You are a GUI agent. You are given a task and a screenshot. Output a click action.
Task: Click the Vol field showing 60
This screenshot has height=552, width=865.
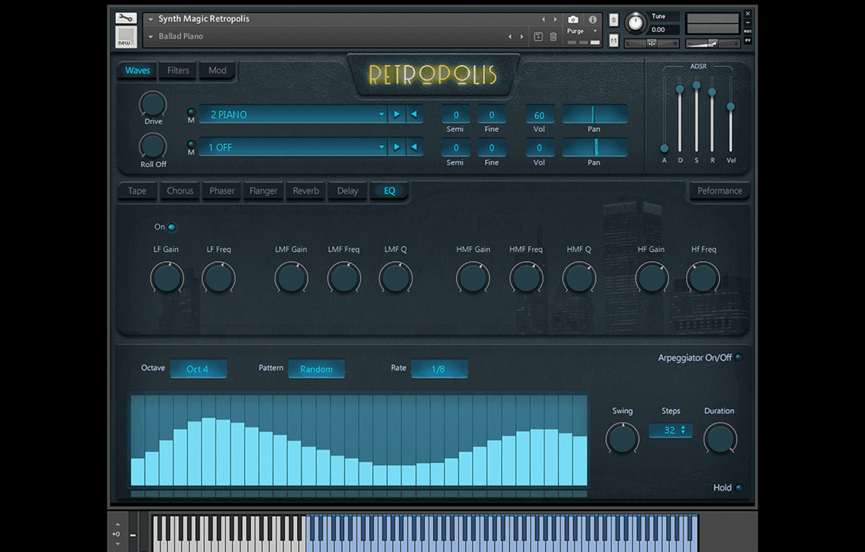pyautogui.click(x=539, y=114)
